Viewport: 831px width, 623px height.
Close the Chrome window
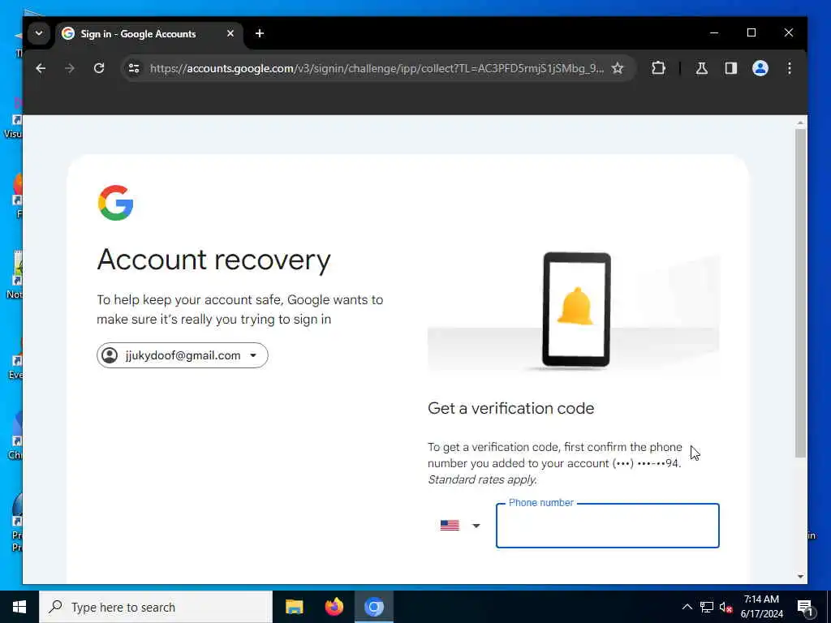(x=789, y=32)
